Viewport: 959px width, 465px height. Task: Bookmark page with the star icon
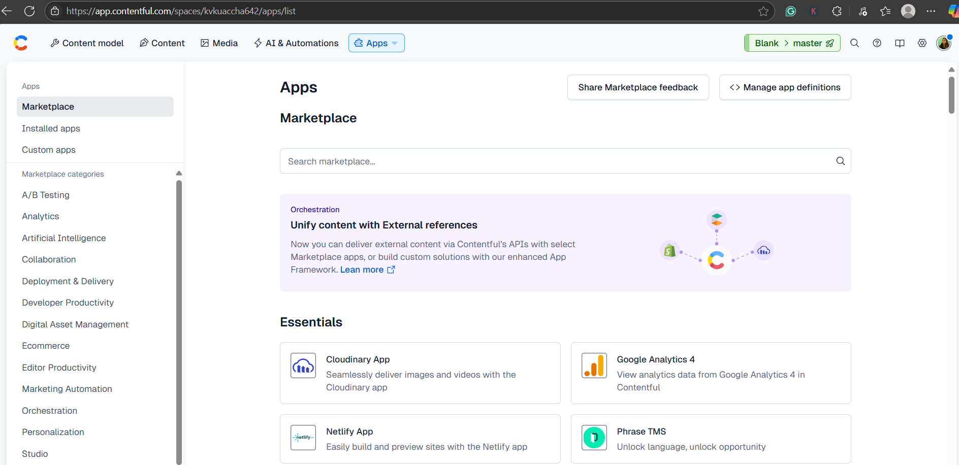coord(763,11)
